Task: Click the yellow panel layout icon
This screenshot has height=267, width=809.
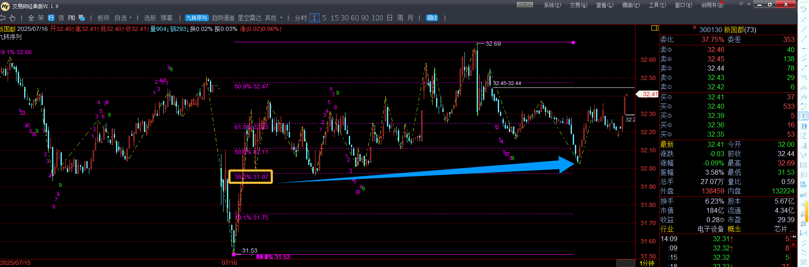Action: coord(655,28)
